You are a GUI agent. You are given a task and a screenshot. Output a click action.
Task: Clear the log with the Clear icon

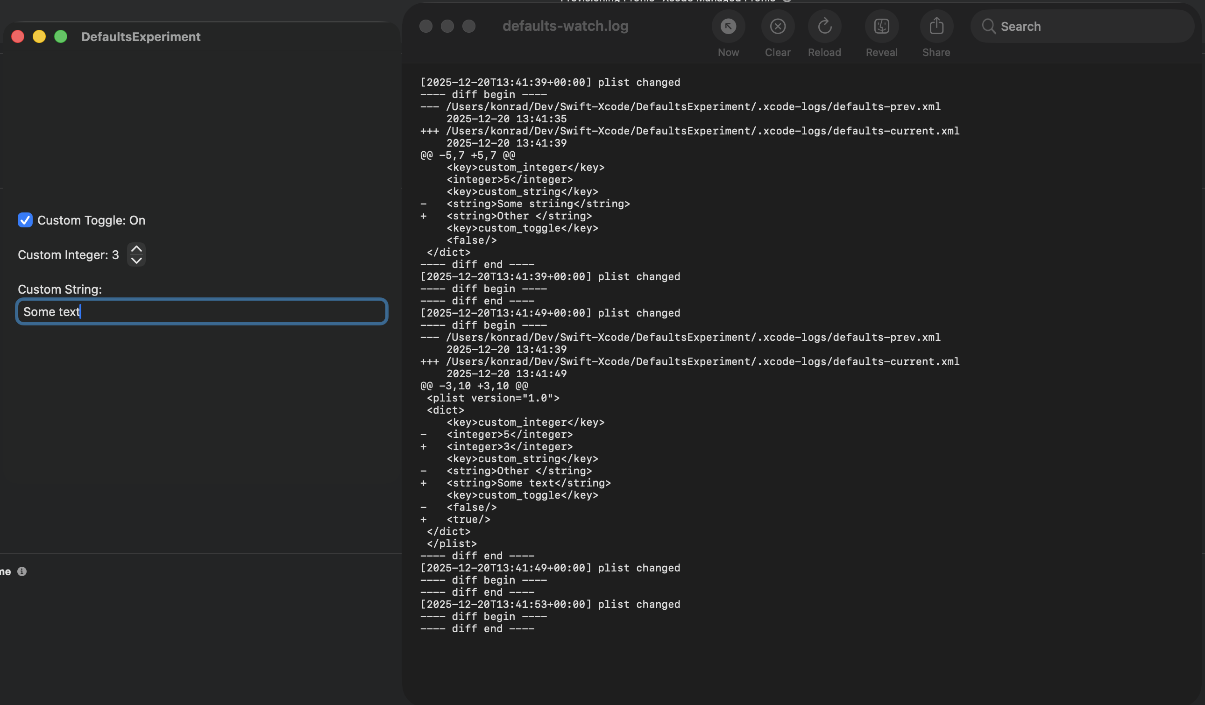pyautogui.click(x=778, y=26)
